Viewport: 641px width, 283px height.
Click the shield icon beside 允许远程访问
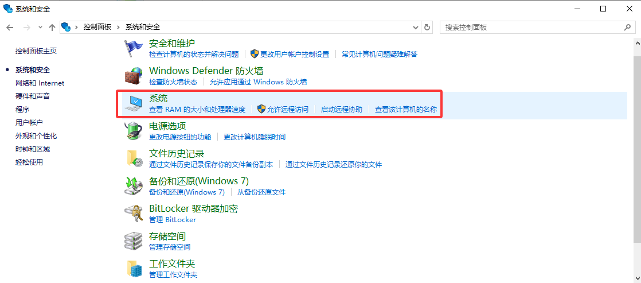click(x=261, y=109)
